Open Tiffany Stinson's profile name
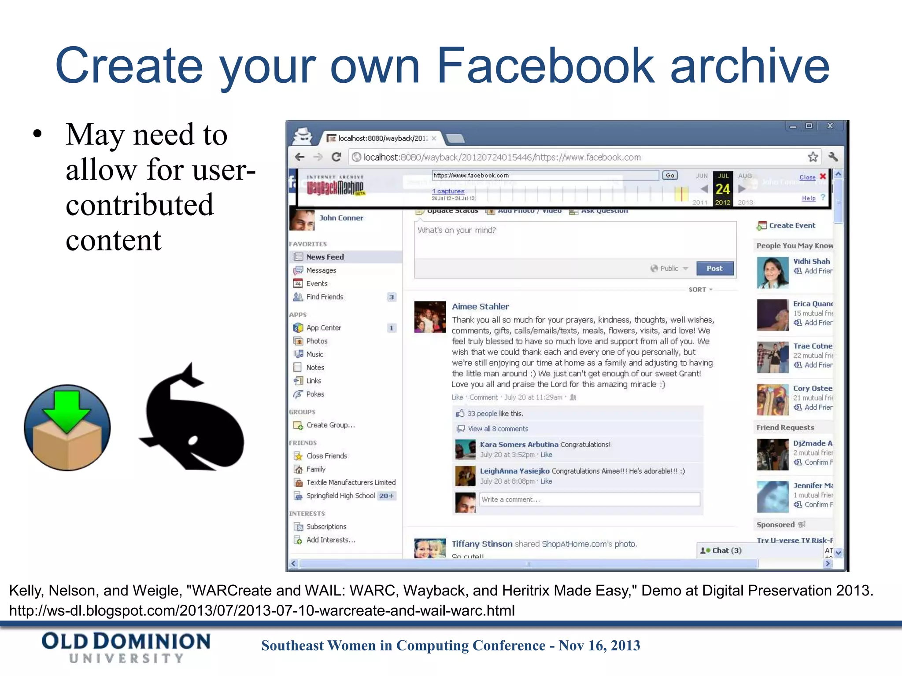Screen dimensions: 902x676 [x=482, y=544]
